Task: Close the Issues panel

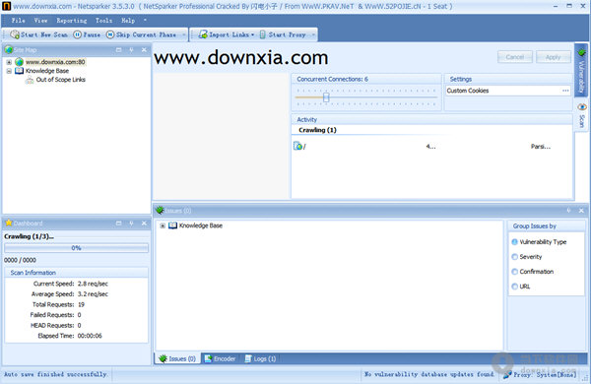Action: [581, 211]
